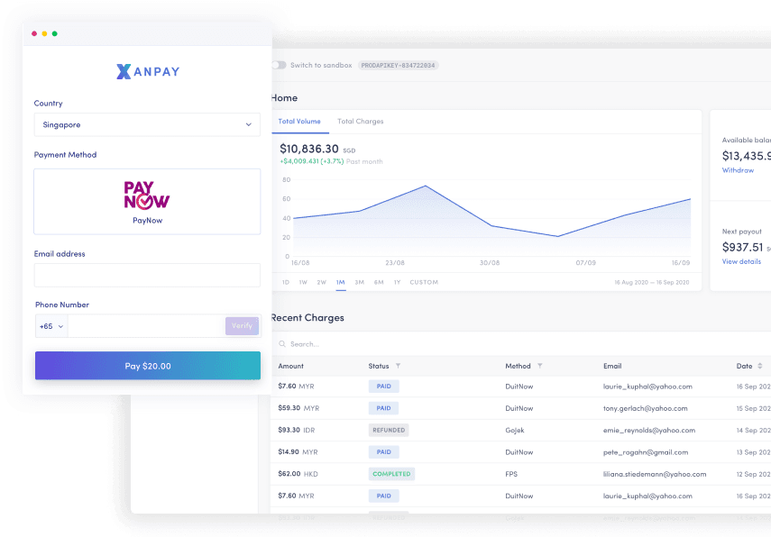Select the 1M time range
Image resolution: width=771 pixels, height=537 pixels.
click(340, 282)
